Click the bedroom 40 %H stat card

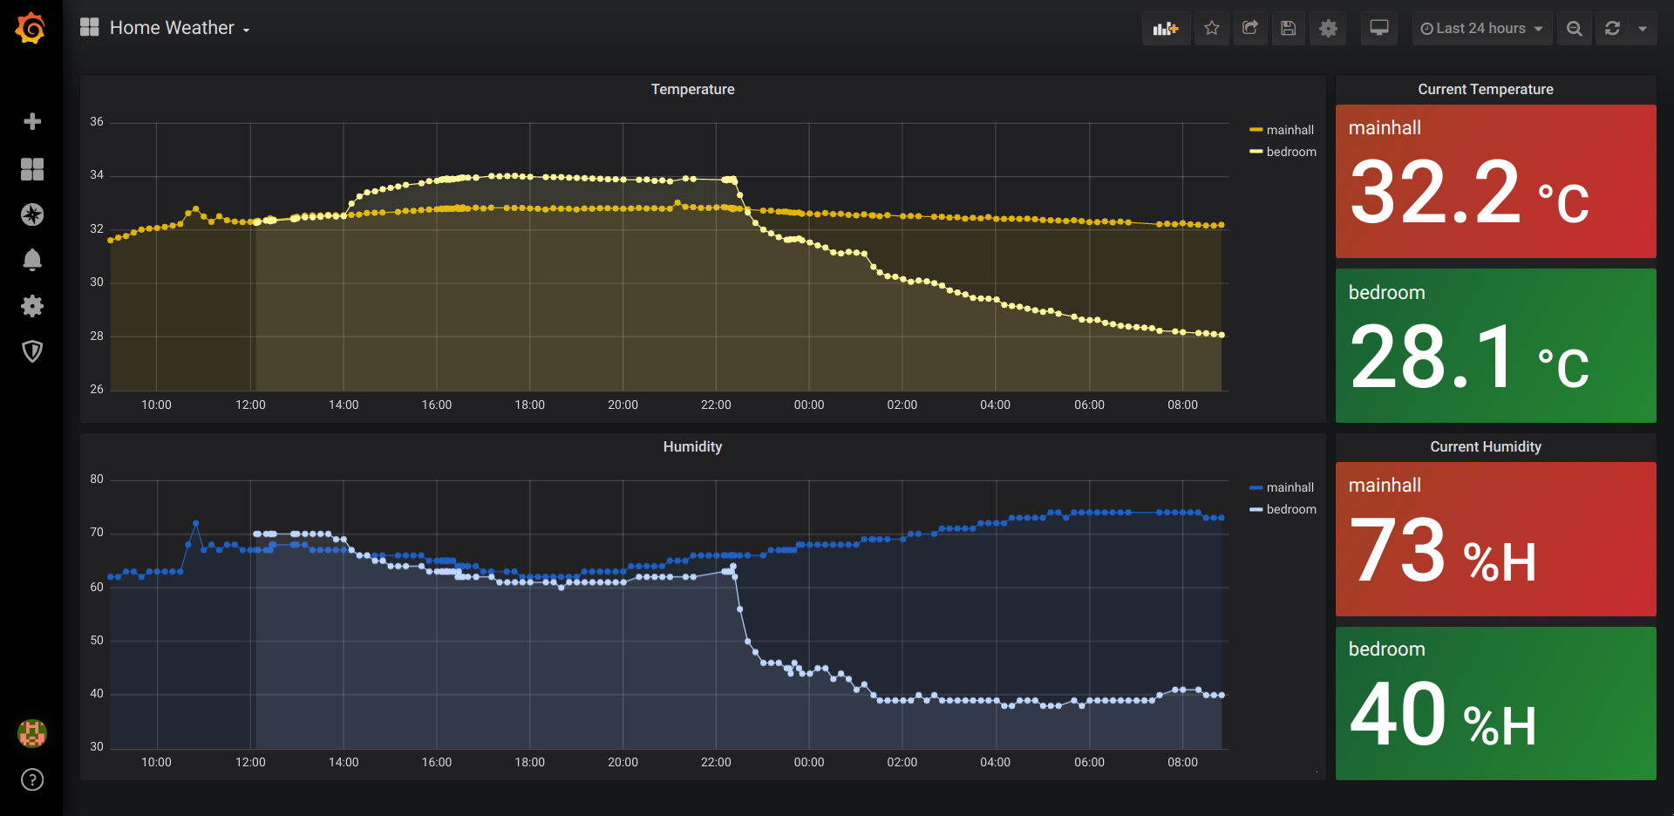(x=1495, y=703)
